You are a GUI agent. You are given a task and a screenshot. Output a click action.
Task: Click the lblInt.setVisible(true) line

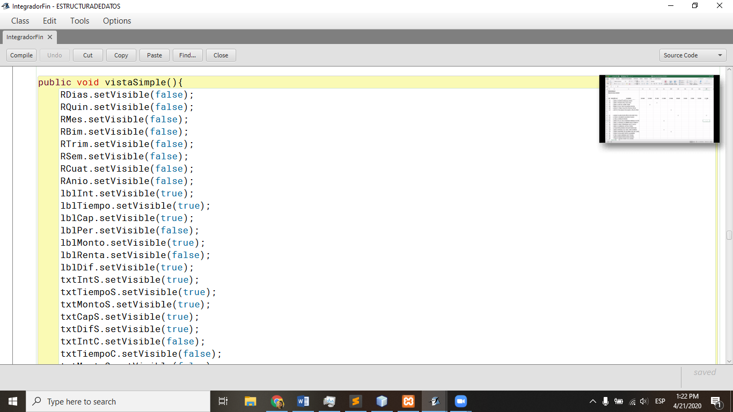pyautogui.click(x=127, y=193)
